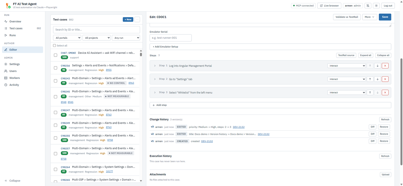This screenshot has width=403, height=186.
Task: Check the C90255 test case checkbox
Action: [x=56, y=138]
